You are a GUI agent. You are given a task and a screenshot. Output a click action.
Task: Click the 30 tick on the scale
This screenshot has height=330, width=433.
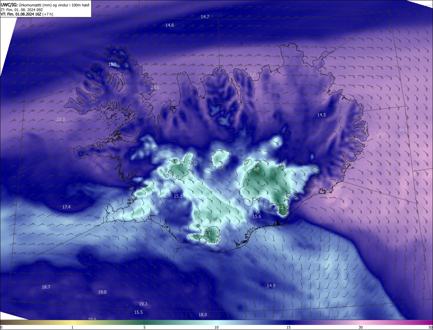coord(361,327)
